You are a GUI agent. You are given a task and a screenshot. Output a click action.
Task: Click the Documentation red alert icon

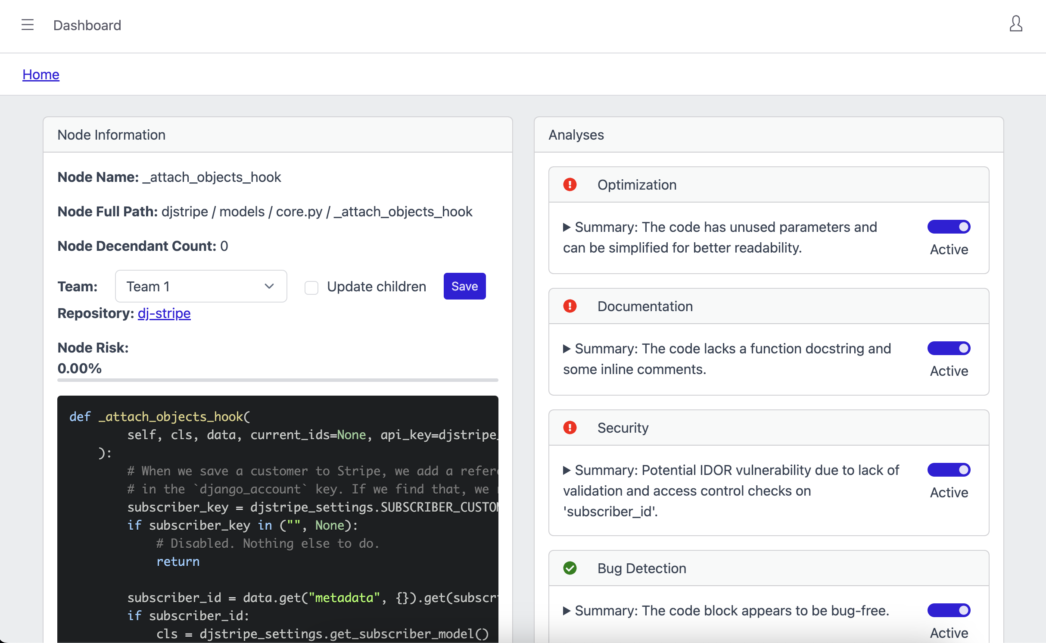(x=570, y=306)
